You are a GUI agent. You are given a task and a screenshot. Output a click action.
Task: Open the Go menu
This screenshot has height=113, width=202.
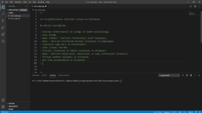pyautogui.click(x=30, y=2)
